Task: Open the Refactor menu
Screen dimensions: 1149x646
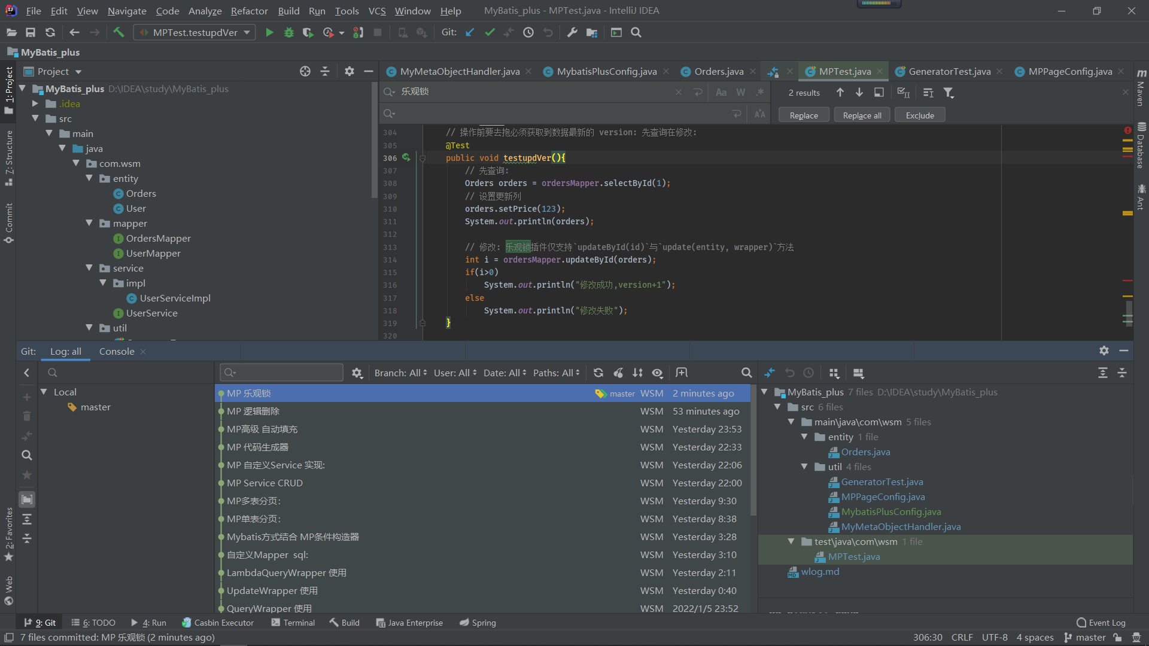Action: (x=249, y=11)
